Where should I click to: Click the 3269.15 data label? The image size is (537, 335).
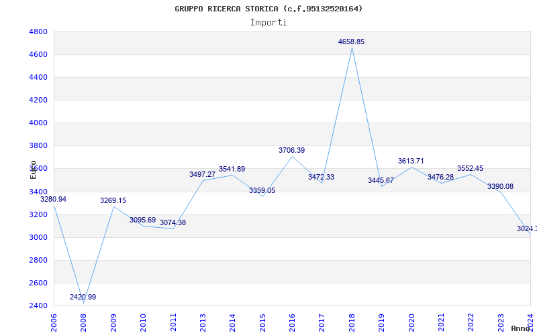[113, 200]
